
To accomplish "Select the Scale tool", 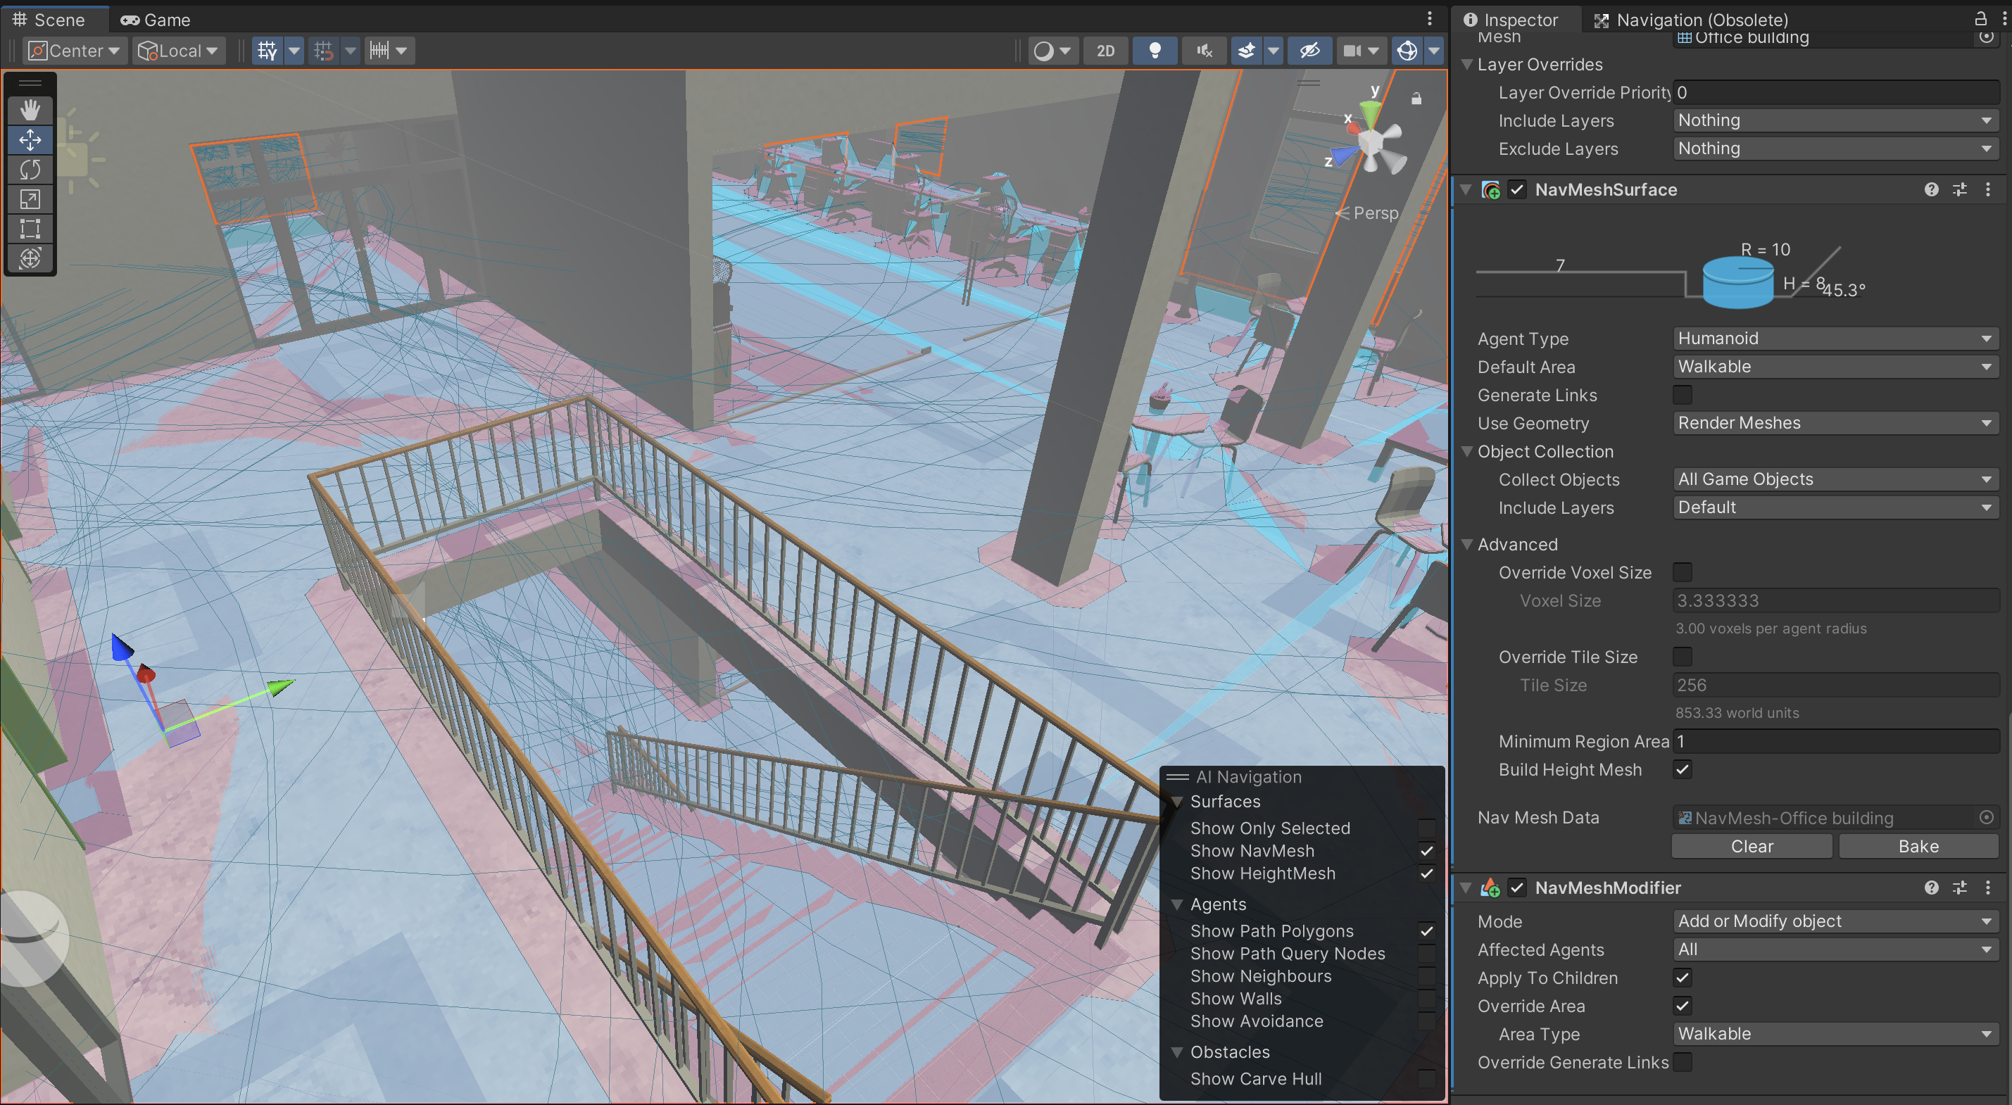I will pyautogui.click(x=30, y=199).
